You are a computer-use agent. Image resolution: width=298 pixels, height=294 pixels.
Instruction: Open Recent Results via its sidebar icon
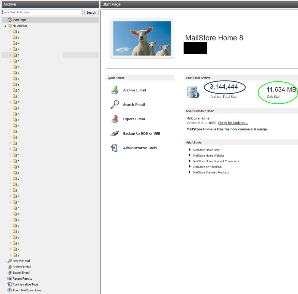click(10, 278)
